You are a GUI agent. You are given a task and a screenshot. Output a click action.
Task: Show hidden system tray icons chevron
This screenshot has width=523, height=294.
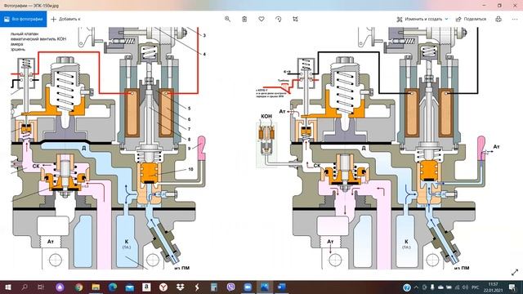[x=416, y=287]
